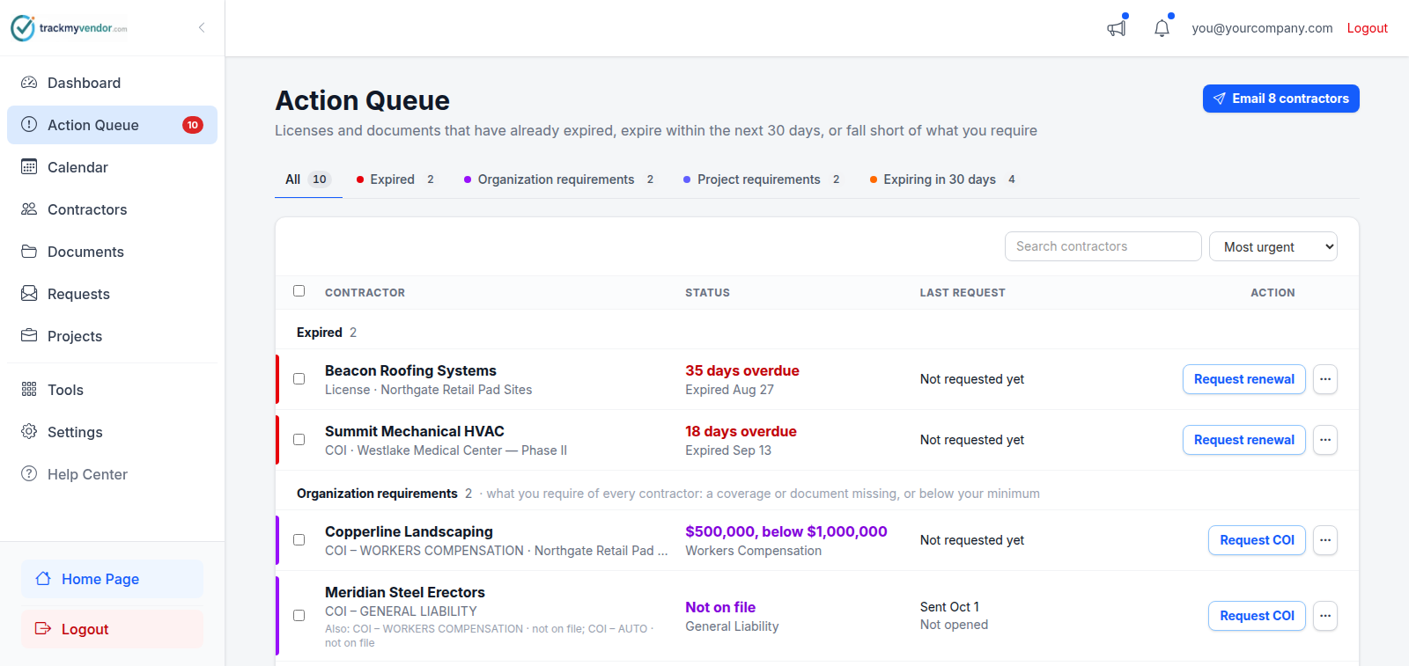Check the Meridian Steel Erectors row checkbox
This screenshot has height=666, width=1409.
(299, 616)
